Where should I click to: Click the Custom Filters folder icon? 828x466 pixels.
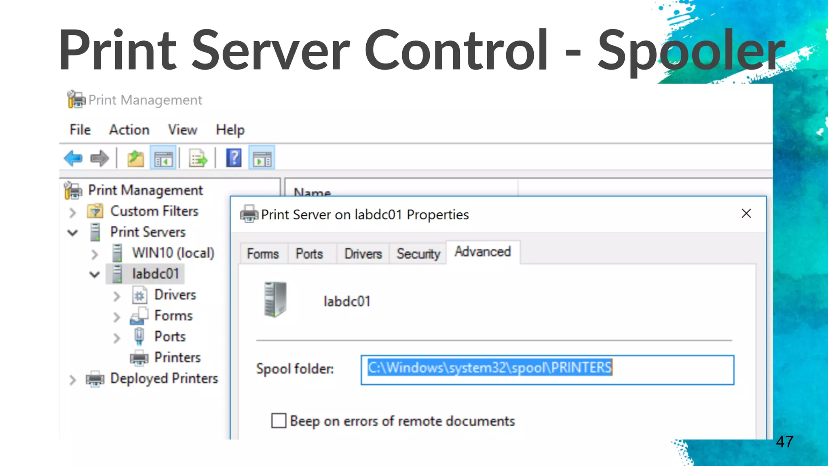coord(95,211)
